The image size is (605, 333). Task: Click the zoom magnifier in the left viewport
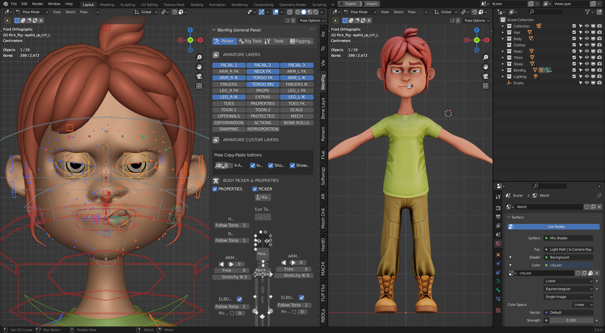pos(199,58)
